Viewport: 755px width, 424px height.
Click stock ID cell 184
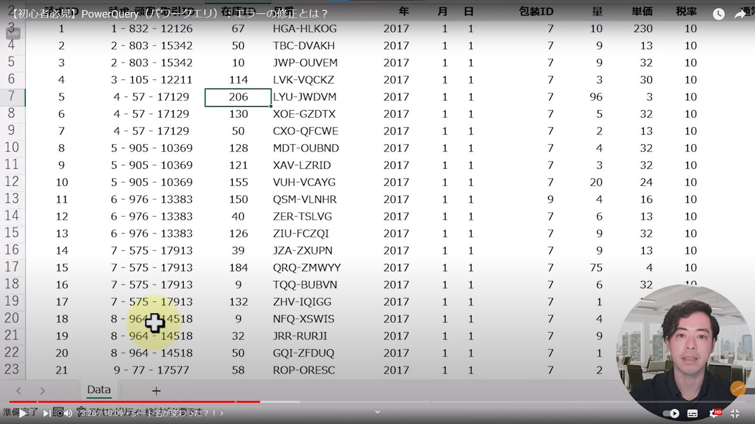coord(238,268)
